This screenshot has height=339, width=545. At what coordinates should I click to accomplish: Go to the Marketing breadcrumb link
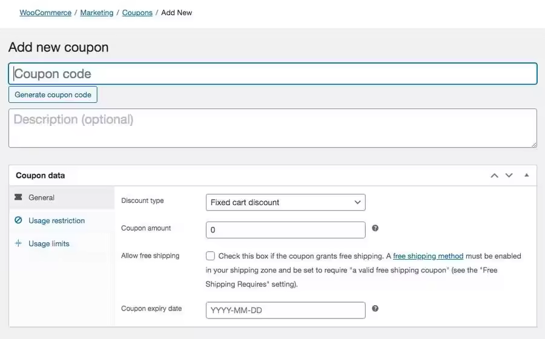click(x=97, y=13)
